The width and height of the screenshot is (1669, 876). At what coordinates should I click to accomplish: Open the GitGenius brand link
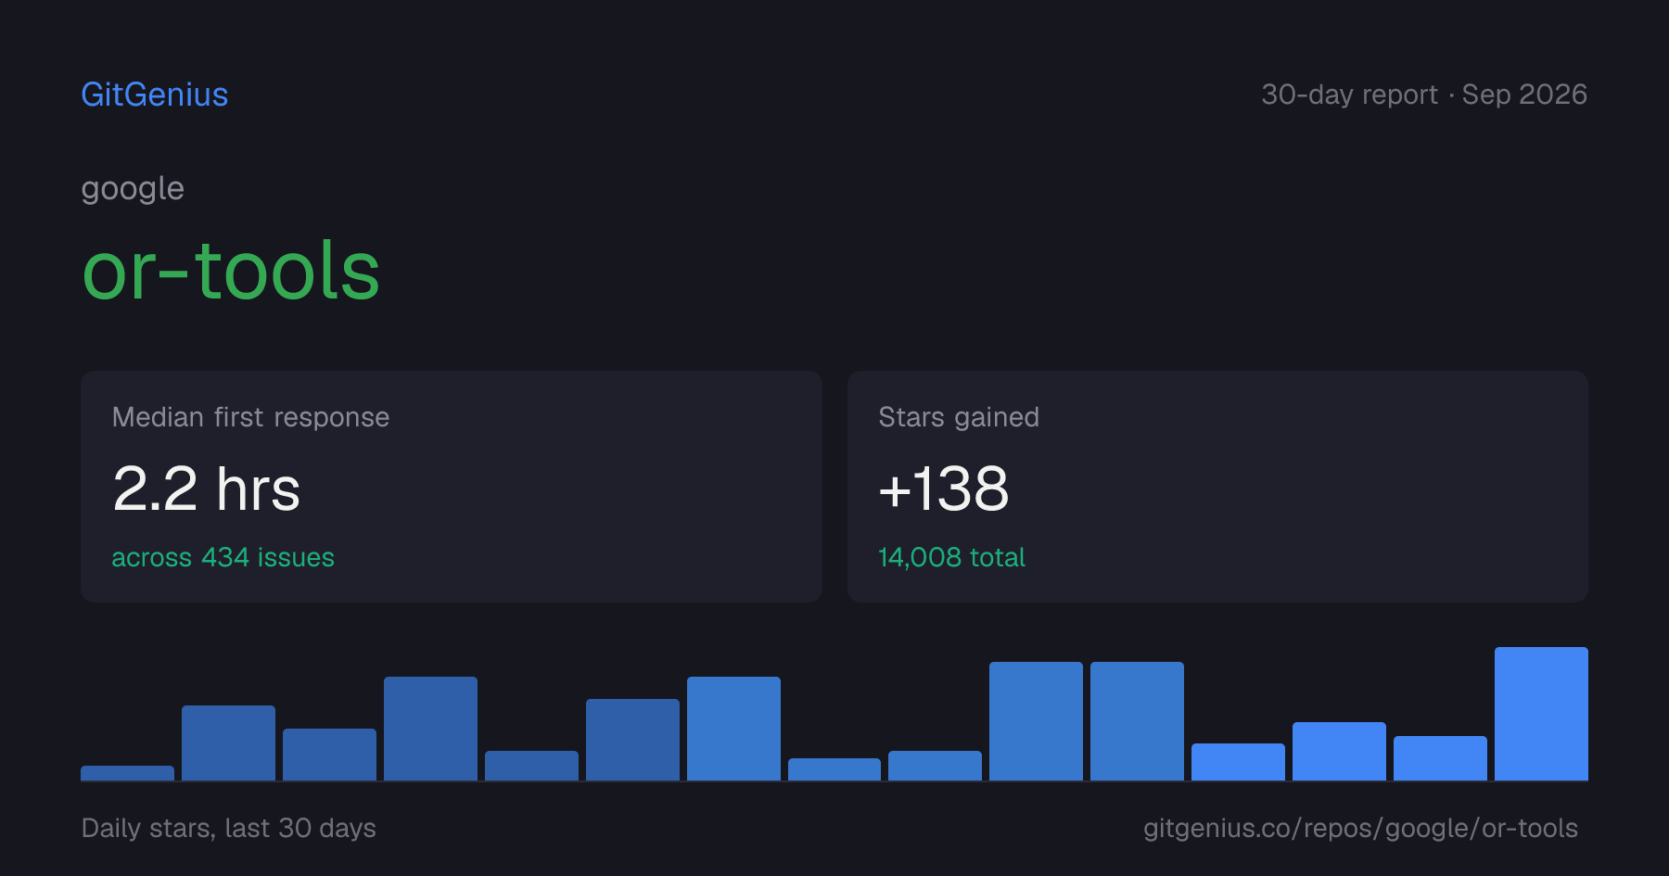point(155,95)
